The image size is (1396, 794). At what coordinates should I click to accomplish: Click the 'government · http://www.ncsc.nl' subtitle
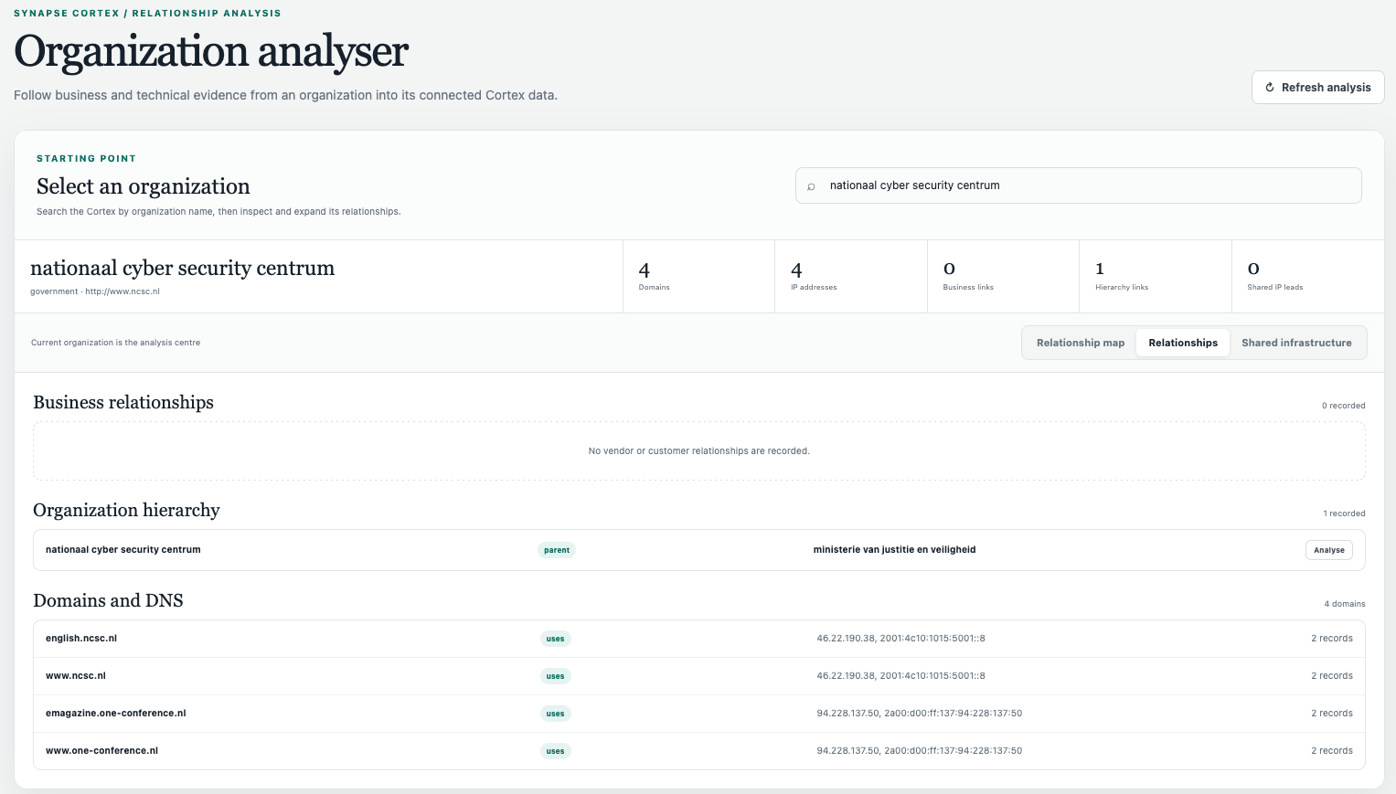coord(95,291)
